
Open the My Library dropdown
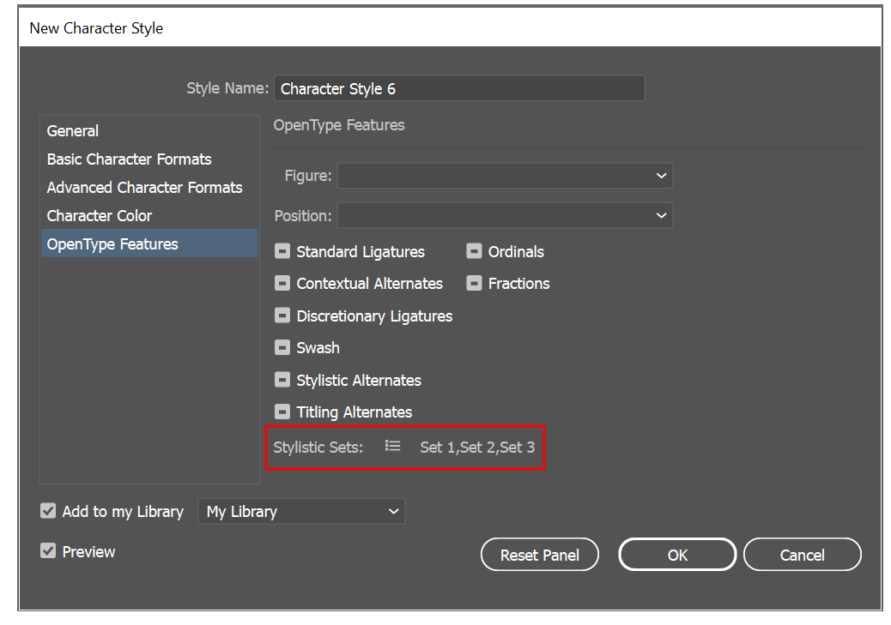pyautogui.click(x=301, y=511)
